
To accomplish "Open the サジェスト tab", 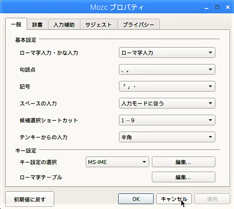I will (99, 24).
